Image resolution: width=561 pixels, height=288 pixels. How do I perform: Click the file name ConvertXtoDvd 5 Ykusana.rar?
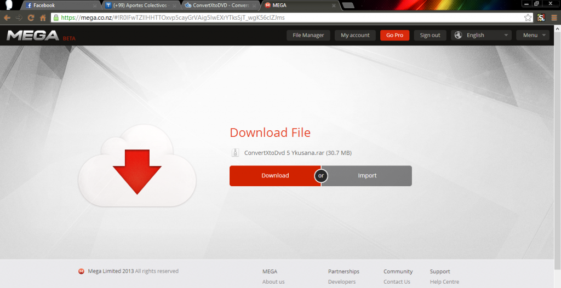(284, 153)
